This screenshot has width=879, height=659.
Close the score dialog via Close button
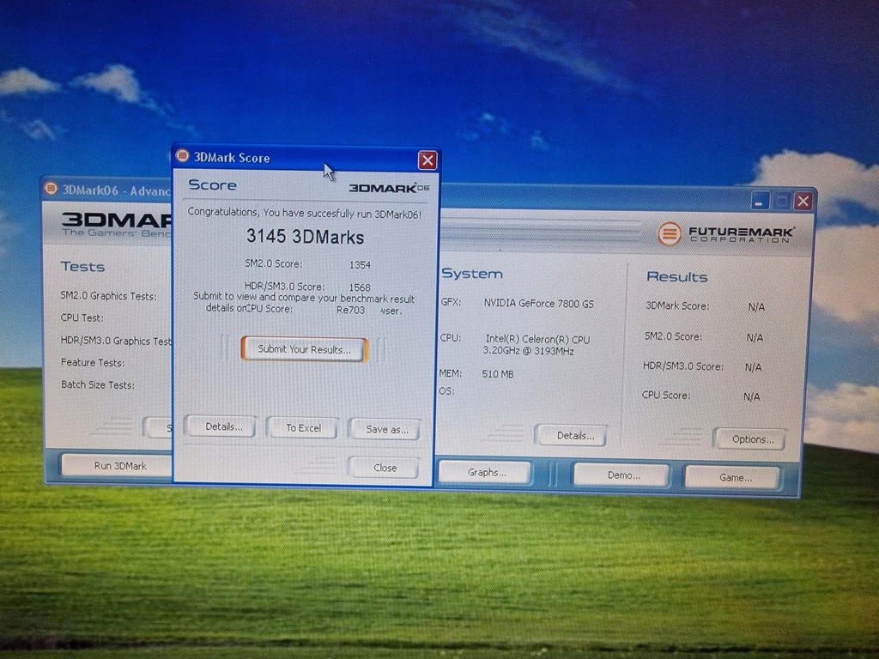[384, 468]
